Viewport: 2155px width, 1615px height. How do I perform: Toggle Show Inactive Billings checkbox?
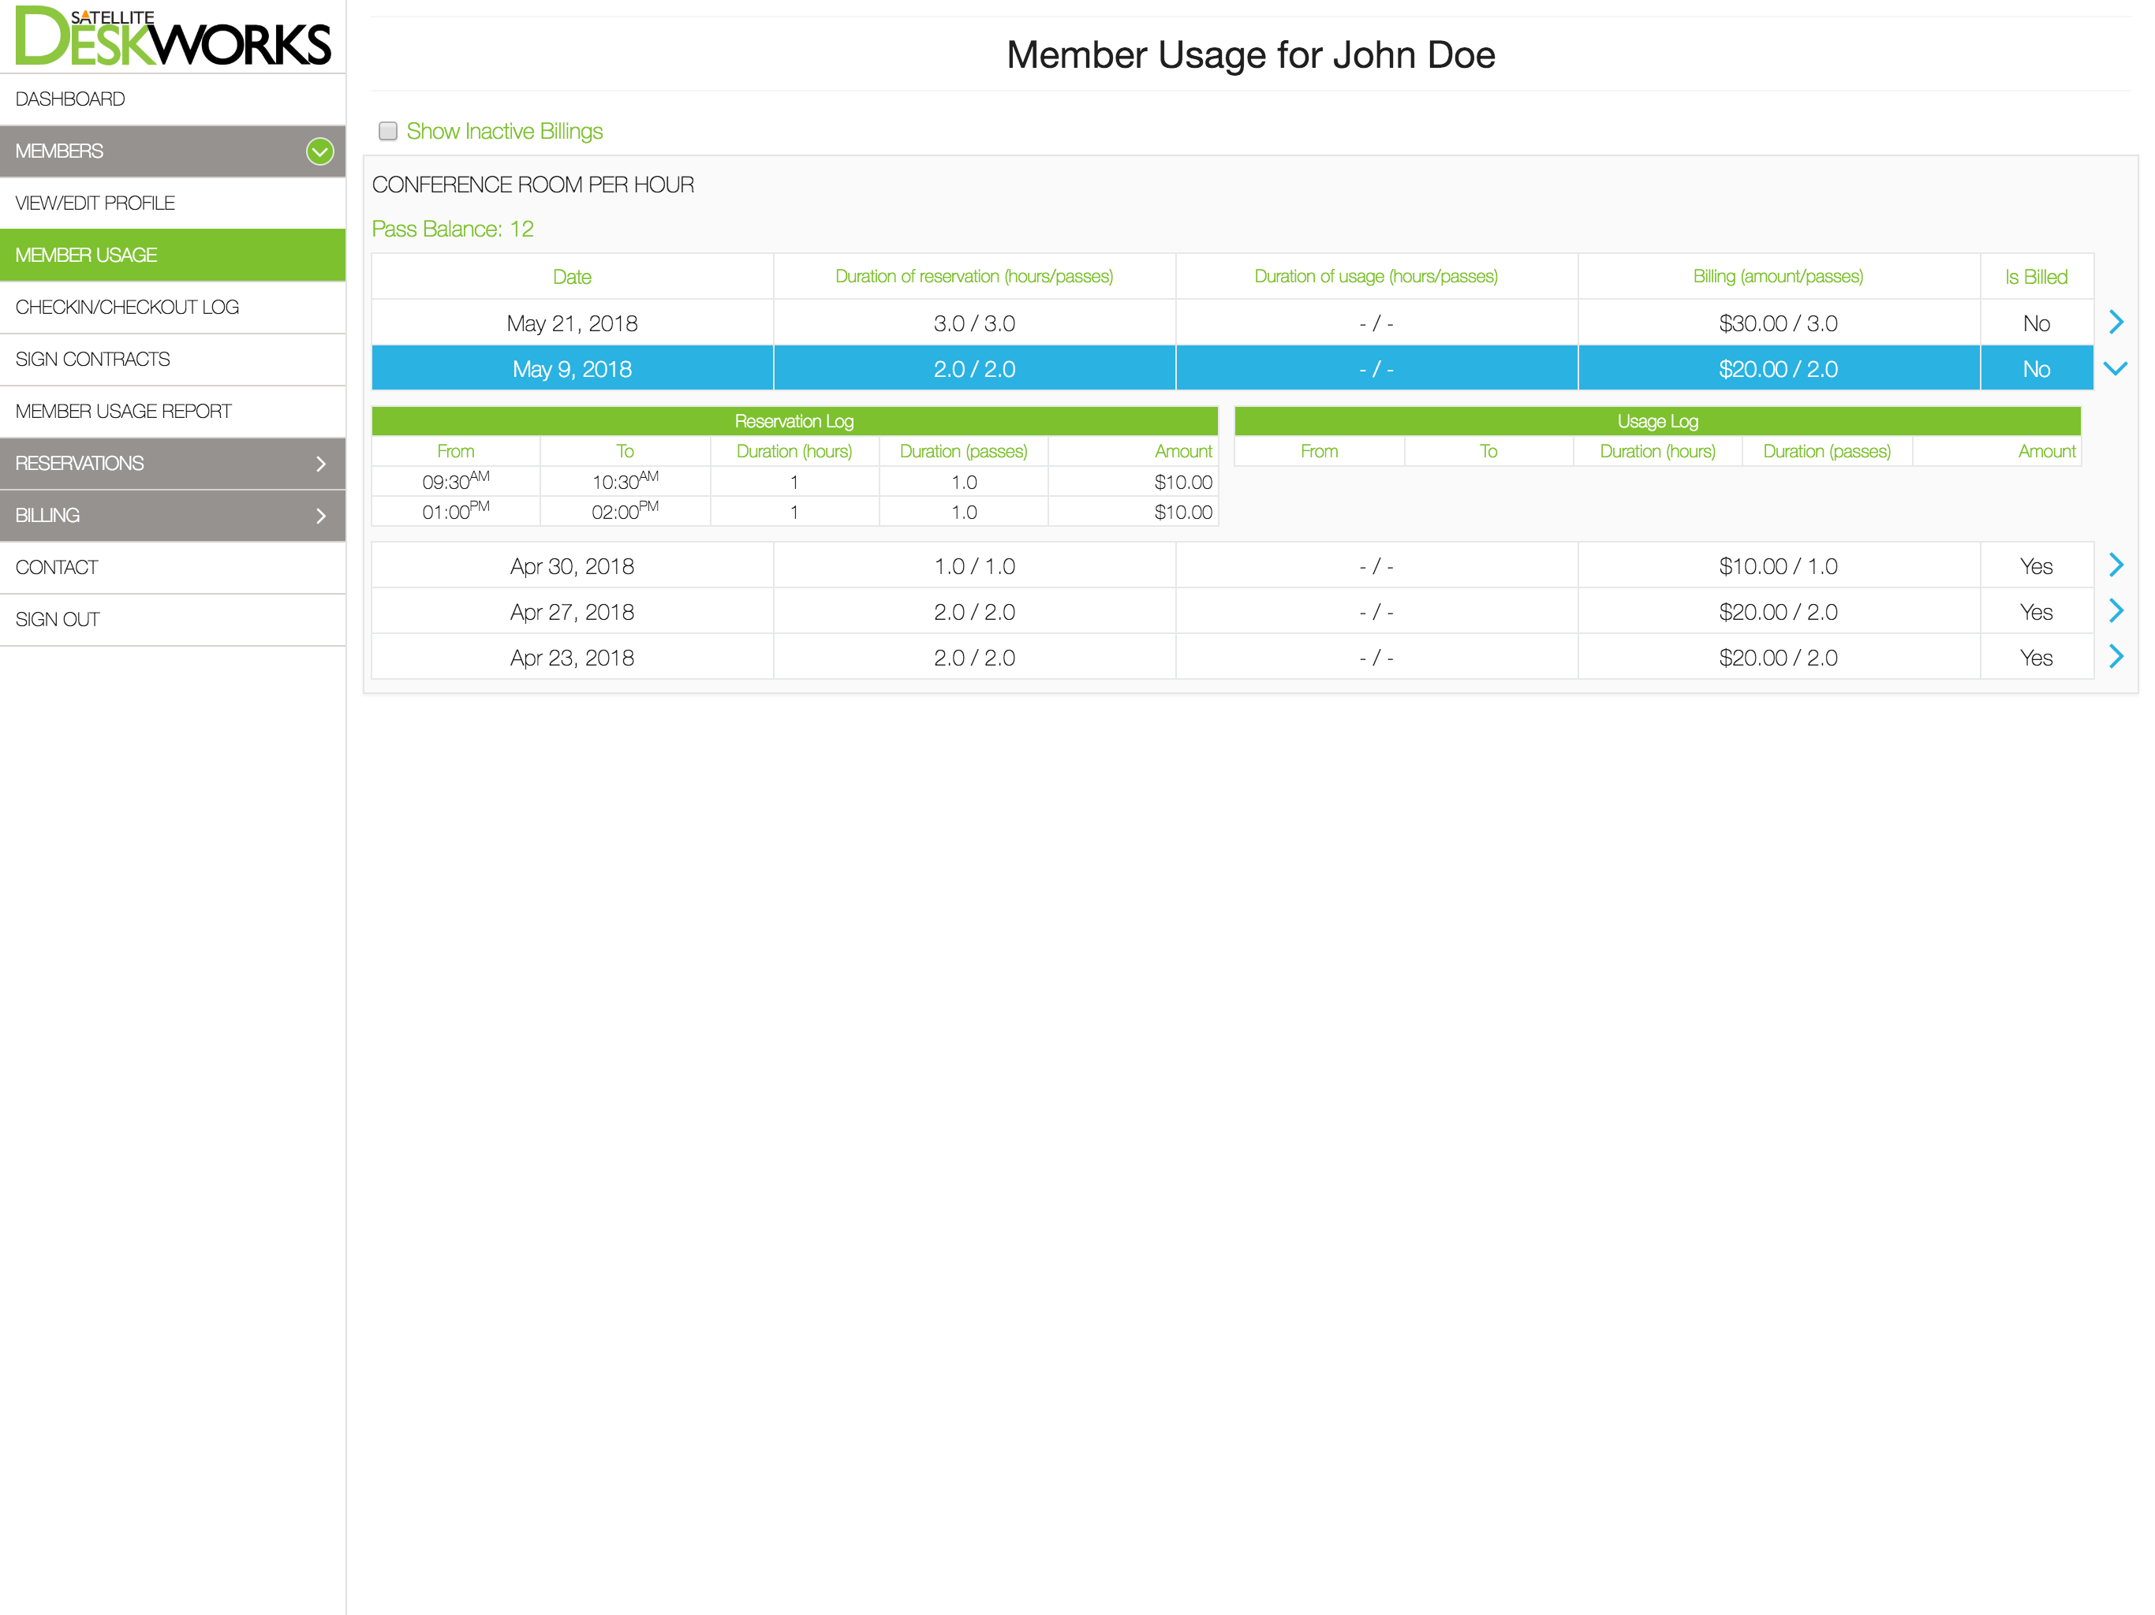point(388,131)
